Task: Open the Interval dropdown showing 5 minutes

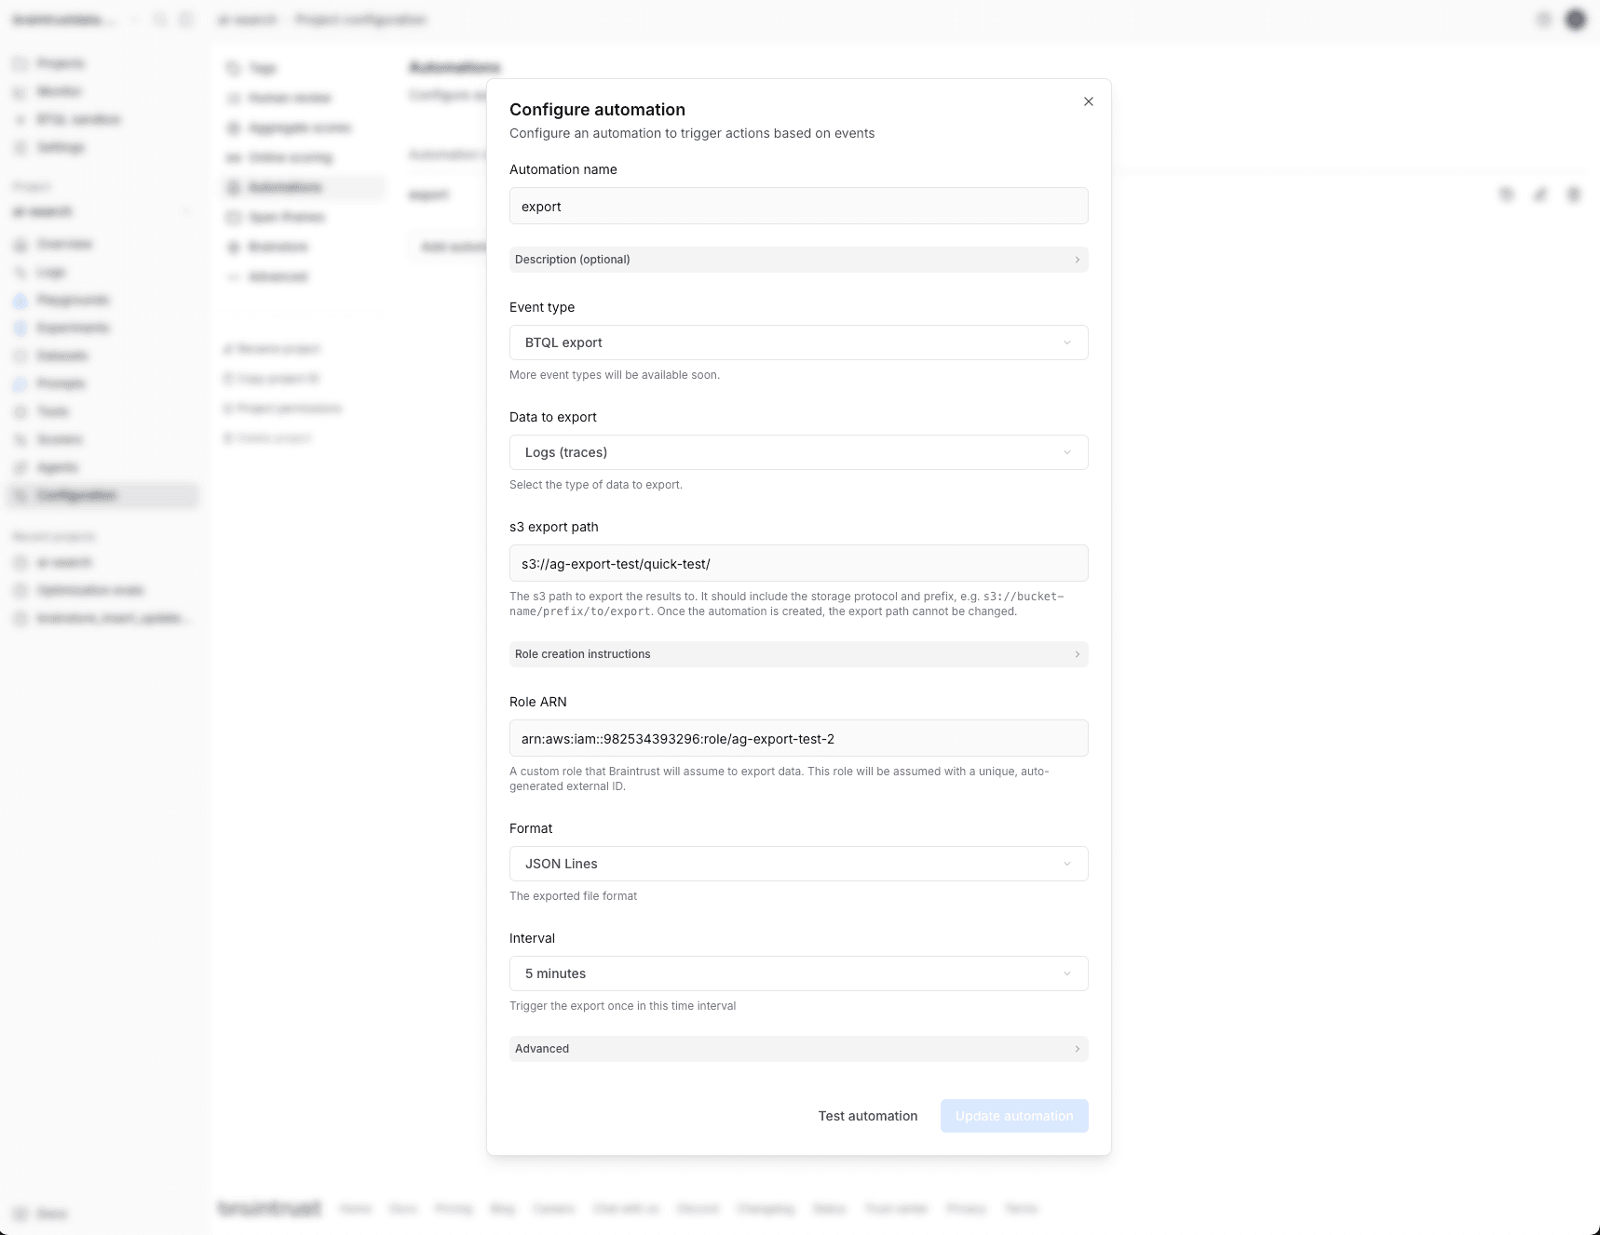Action: 797,973
